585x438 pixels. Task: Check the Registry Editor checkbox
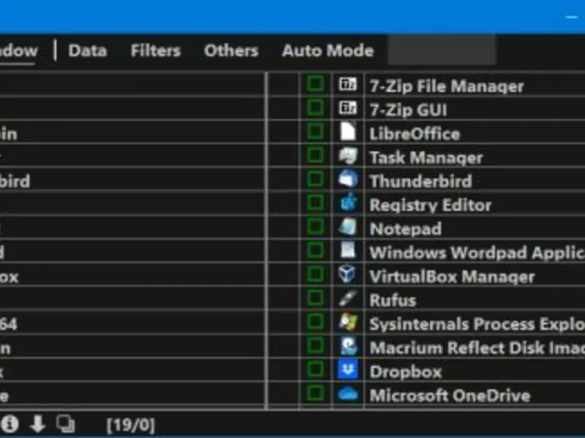coord(315,203)
